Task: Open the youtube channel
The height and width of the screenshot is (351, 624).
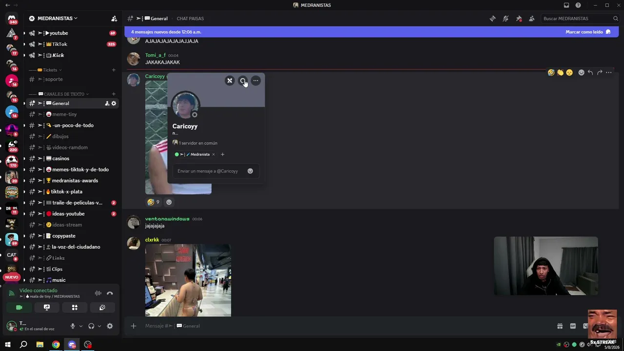Action: click(x=72, y=33)
